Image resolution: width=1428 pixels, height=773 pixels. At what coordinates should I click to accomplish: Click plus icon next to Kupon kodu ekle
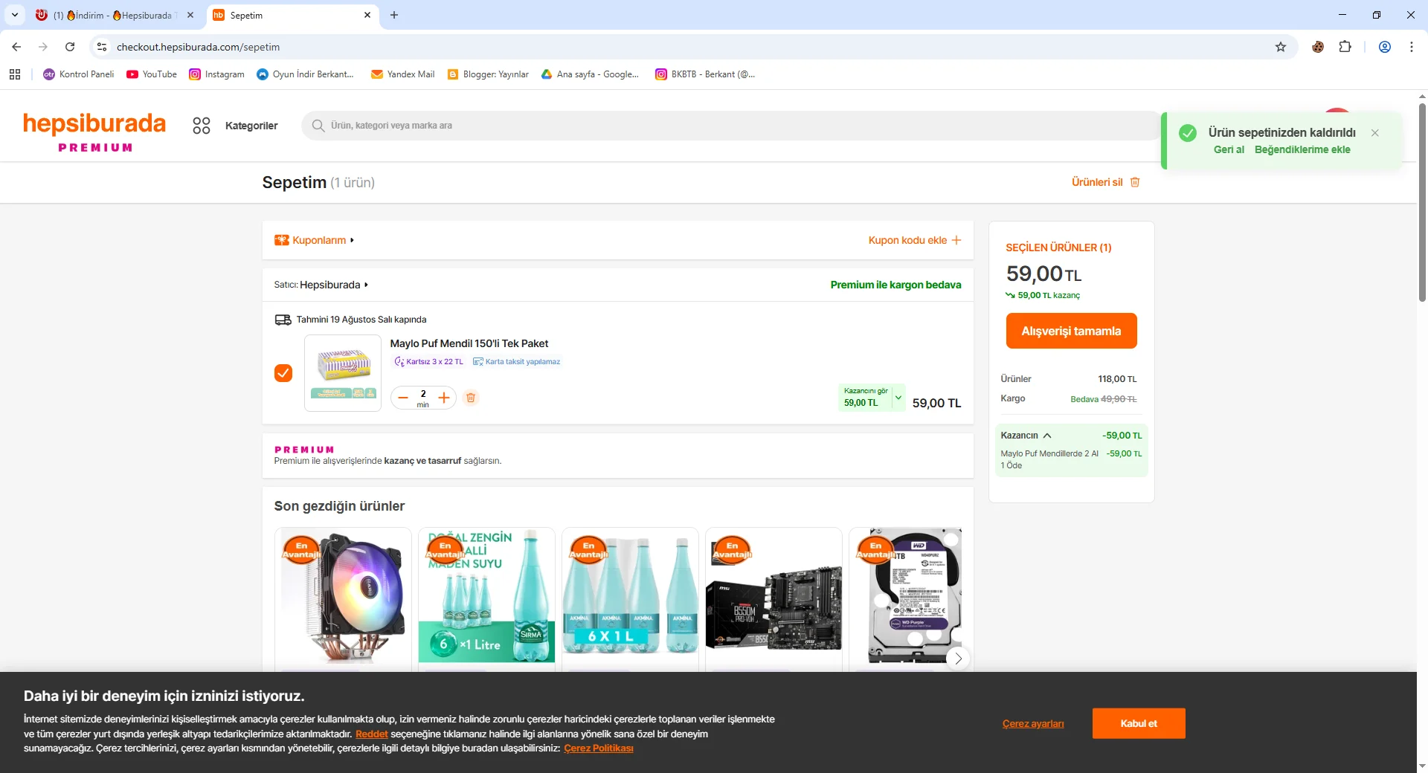[956, 240]
